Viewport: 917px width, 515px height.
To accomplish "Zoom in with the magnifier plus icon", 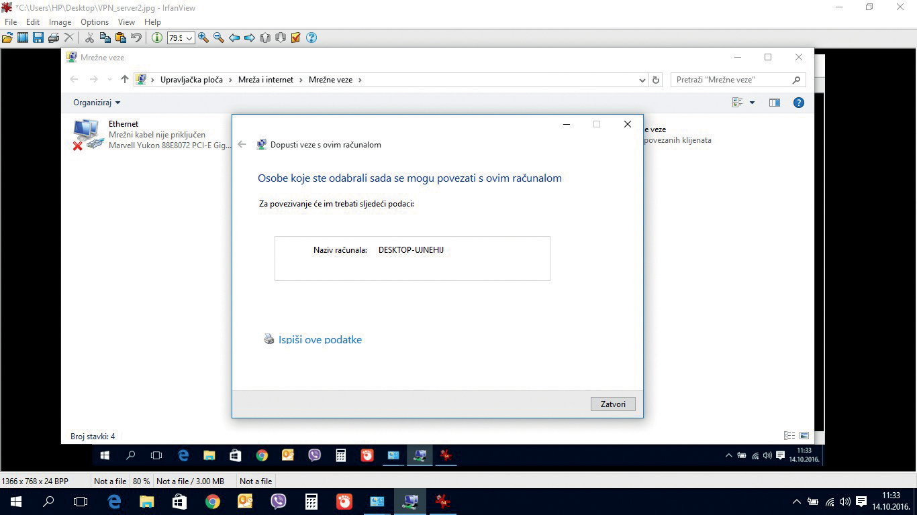I will point(203,38).
